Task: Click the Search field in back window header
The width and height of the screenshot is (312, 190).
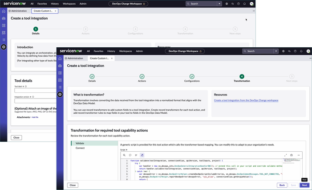Action: click(201, 4)
